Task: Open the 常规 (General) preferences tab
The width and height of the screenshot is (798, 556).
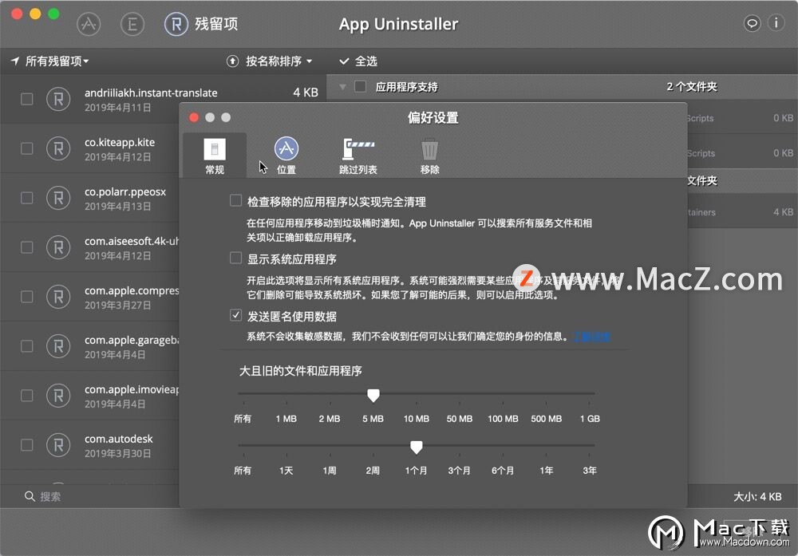Action: 214,156
